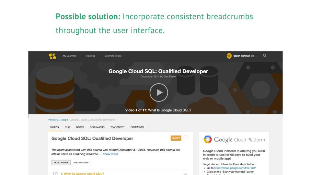Open the search magnifier icon
This screenshot has width=311, height=175.
[x=265, y=55]
